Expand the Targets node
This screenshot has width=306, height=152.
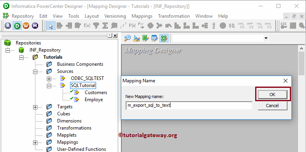[35, 107]
